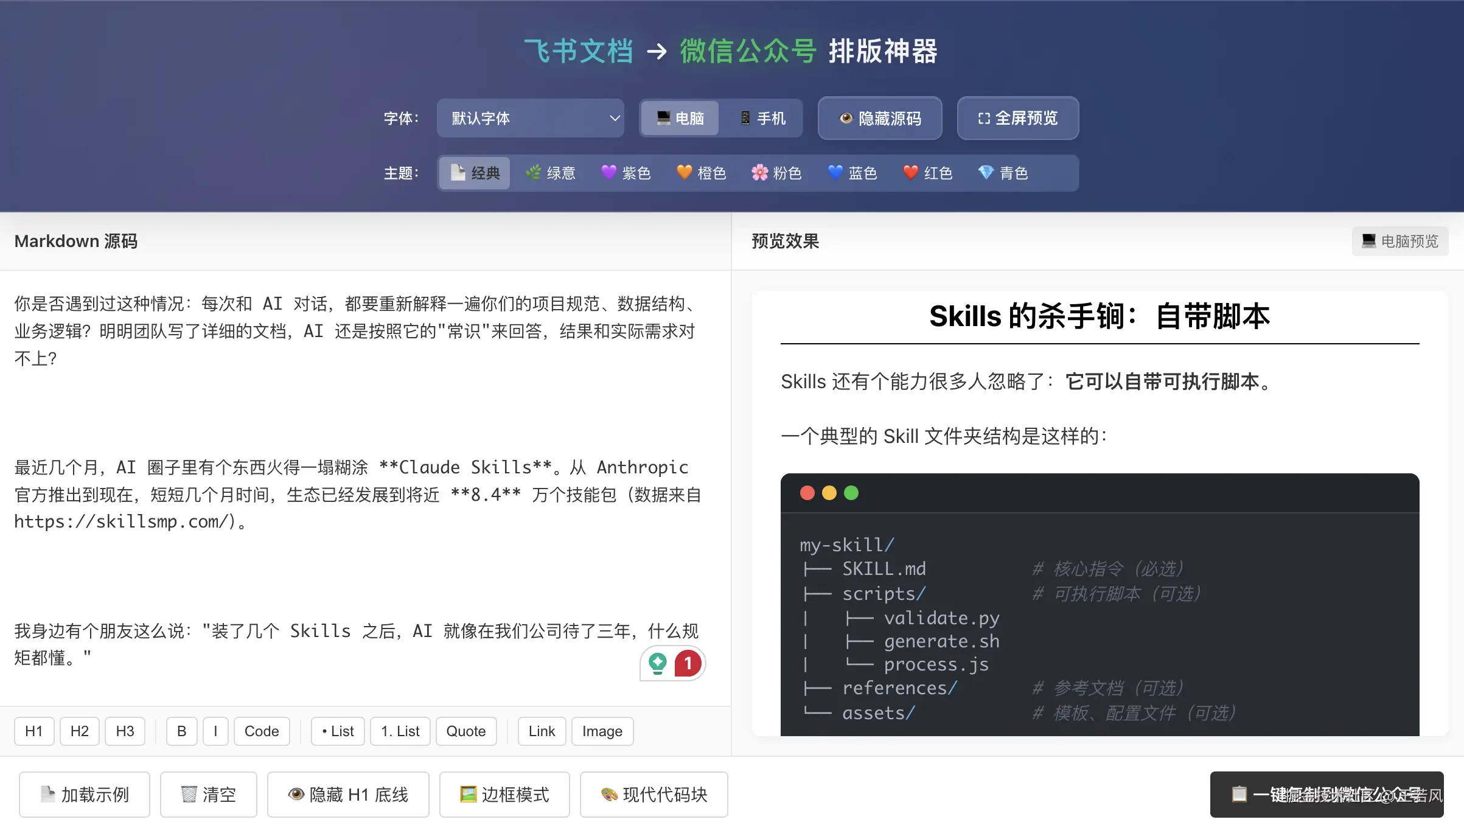Image resolution: width=1464 pixels, height=825 pixels.
Task: Select the orange heart 橙色 theme
Action: point(702,173)
